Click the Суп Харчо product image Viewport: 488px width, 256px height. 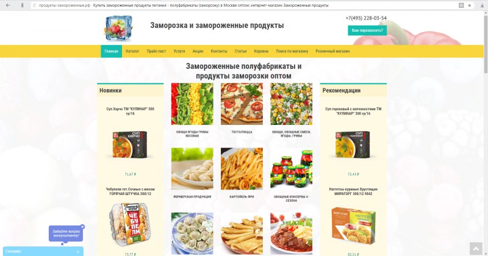[130, 144]
